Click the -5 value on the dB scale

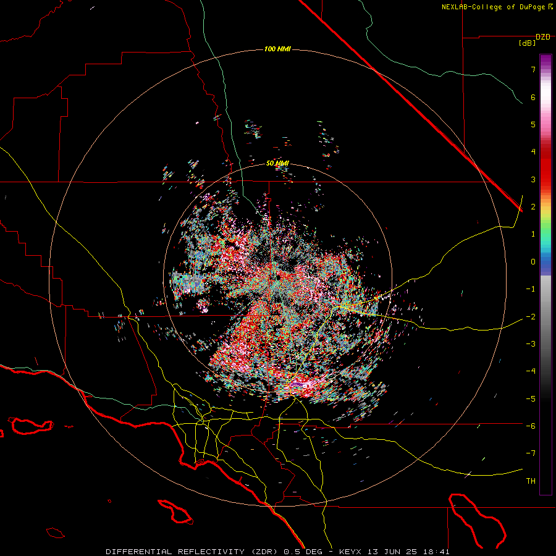click(x=531, y=399)
